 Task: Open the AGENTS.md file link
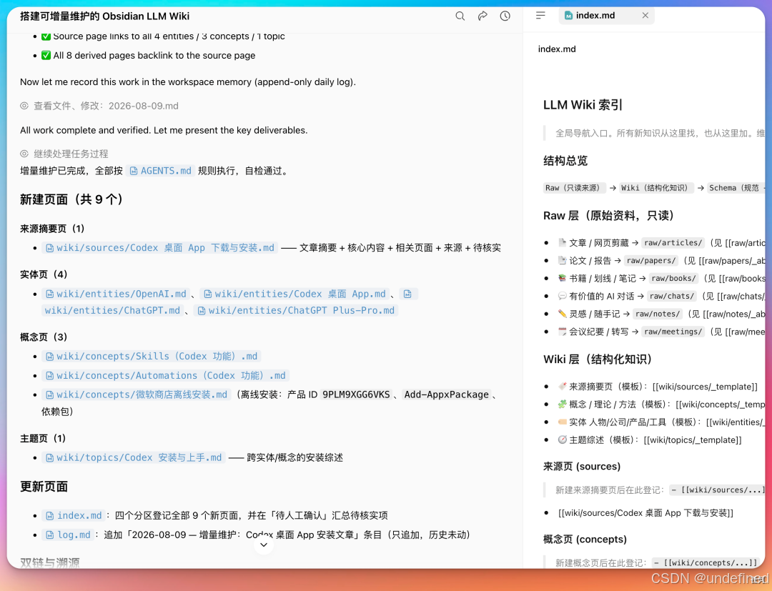[161, 171]
